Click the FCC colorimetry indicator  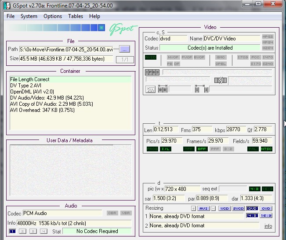tap(255, 57)
